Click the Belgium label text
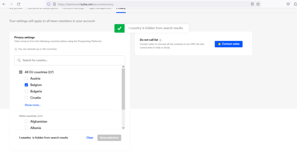297x152 pixels. coord(36,85)
